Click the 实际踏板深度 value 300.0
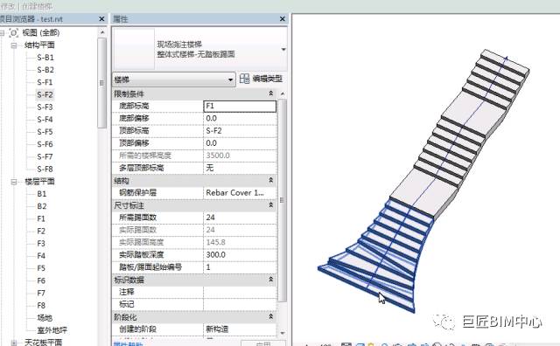The height and width of the screenshot is (346, 560). [x=240, y=254]
